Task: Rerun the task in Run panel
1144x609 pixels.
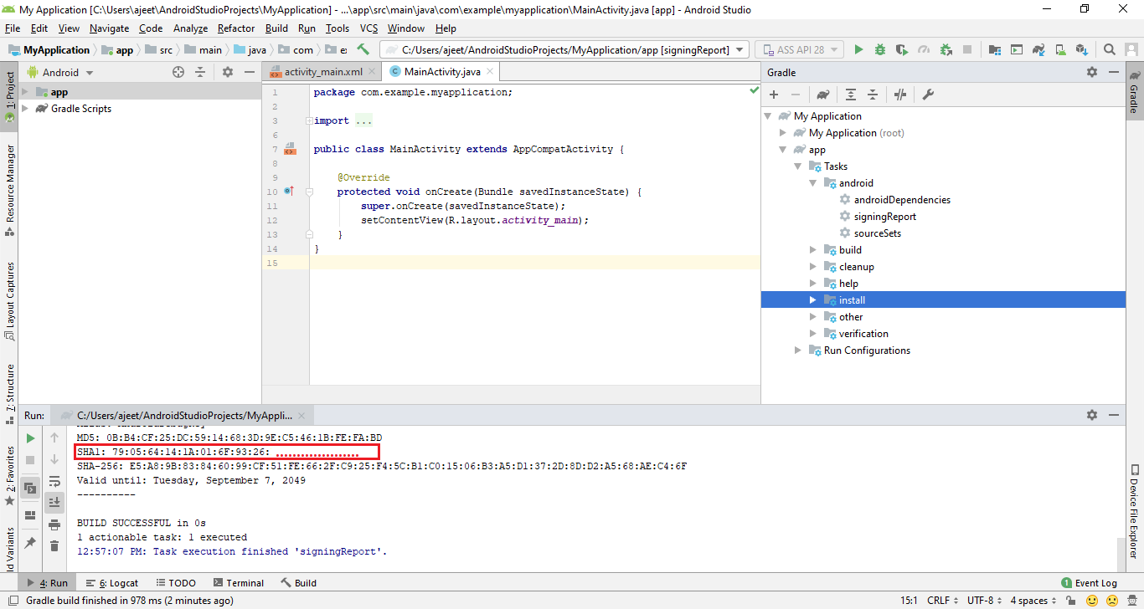Action: click(30, 438)
